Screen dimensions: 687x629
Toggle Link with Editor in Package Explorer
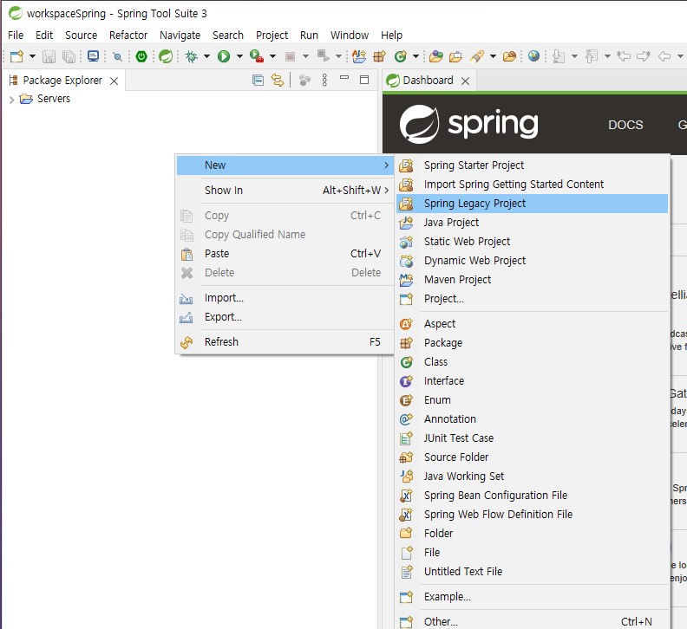278,80
